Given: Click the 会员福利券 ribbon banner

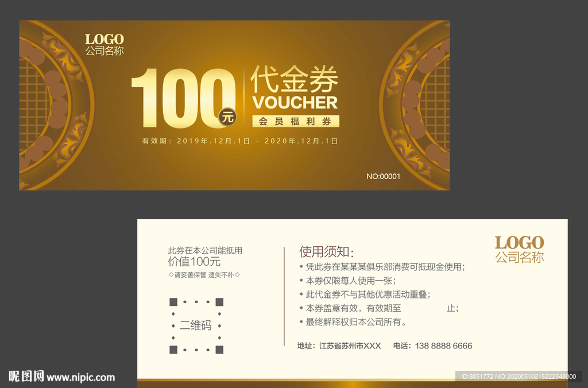Looking at the screenshot, I should (x=295, y=121).
